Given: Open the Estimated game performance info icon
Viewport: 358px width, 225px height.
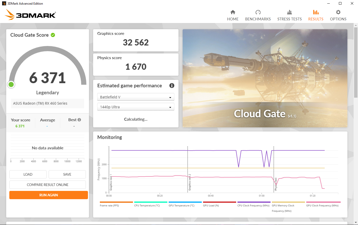Looking at the screenshot, I should point(172,86).
